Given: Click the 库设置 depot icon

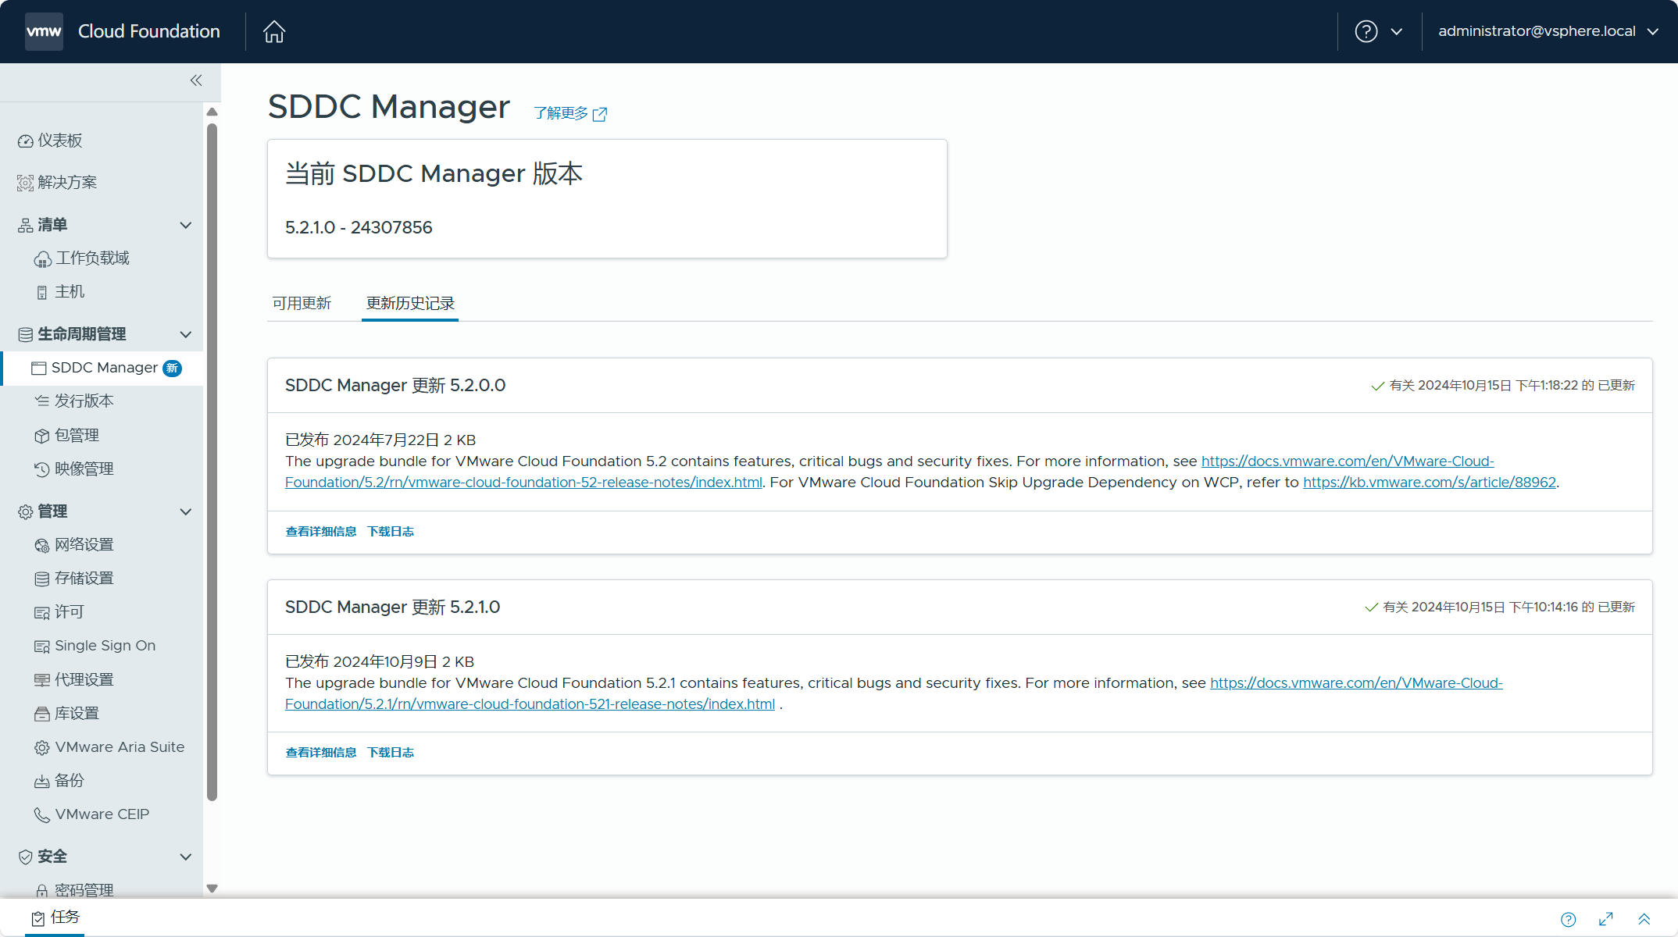Looking at the screenshot, I should pos(42,714).
